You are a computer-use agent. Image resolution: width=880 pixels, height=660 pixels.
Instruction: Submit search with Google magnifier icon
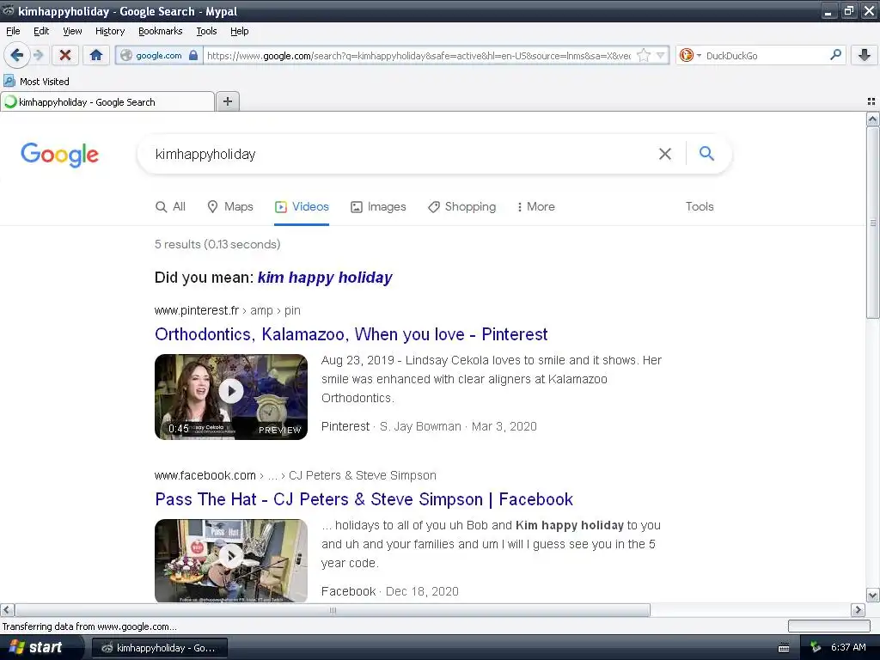[706, 153]
